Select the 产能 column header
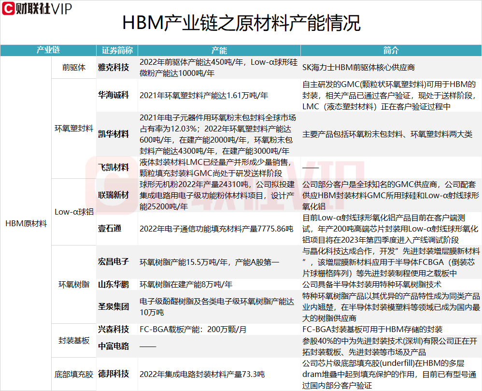This screenshot has height=391, width=482. (219, 50)
